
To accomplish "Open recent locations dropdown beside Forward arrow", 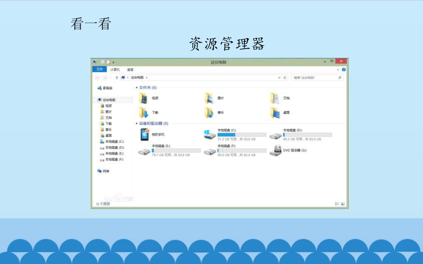I will (111, 78).
